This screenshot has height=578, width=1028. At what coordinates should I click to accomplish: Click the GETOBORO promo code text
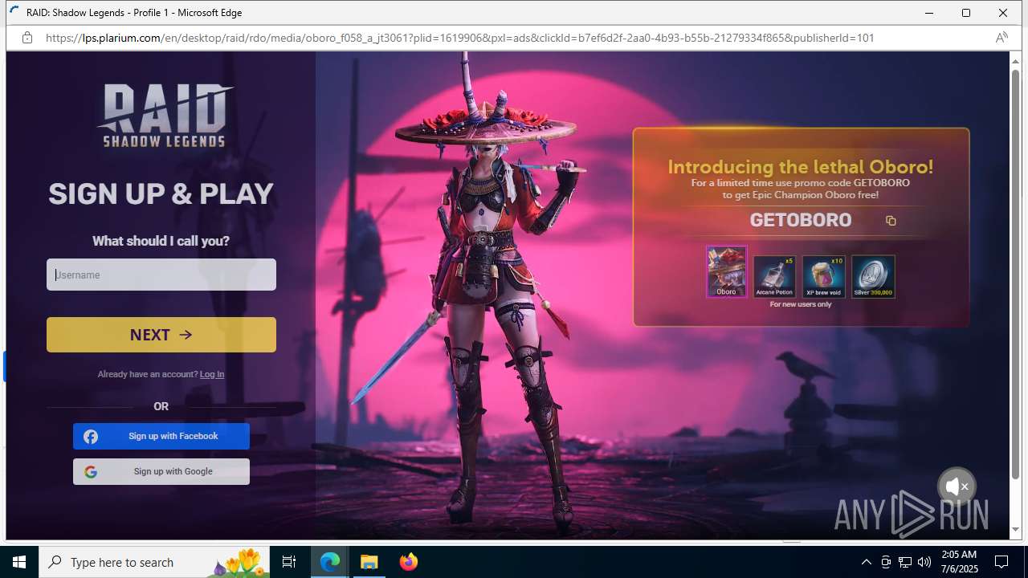[x=800, y=220]
